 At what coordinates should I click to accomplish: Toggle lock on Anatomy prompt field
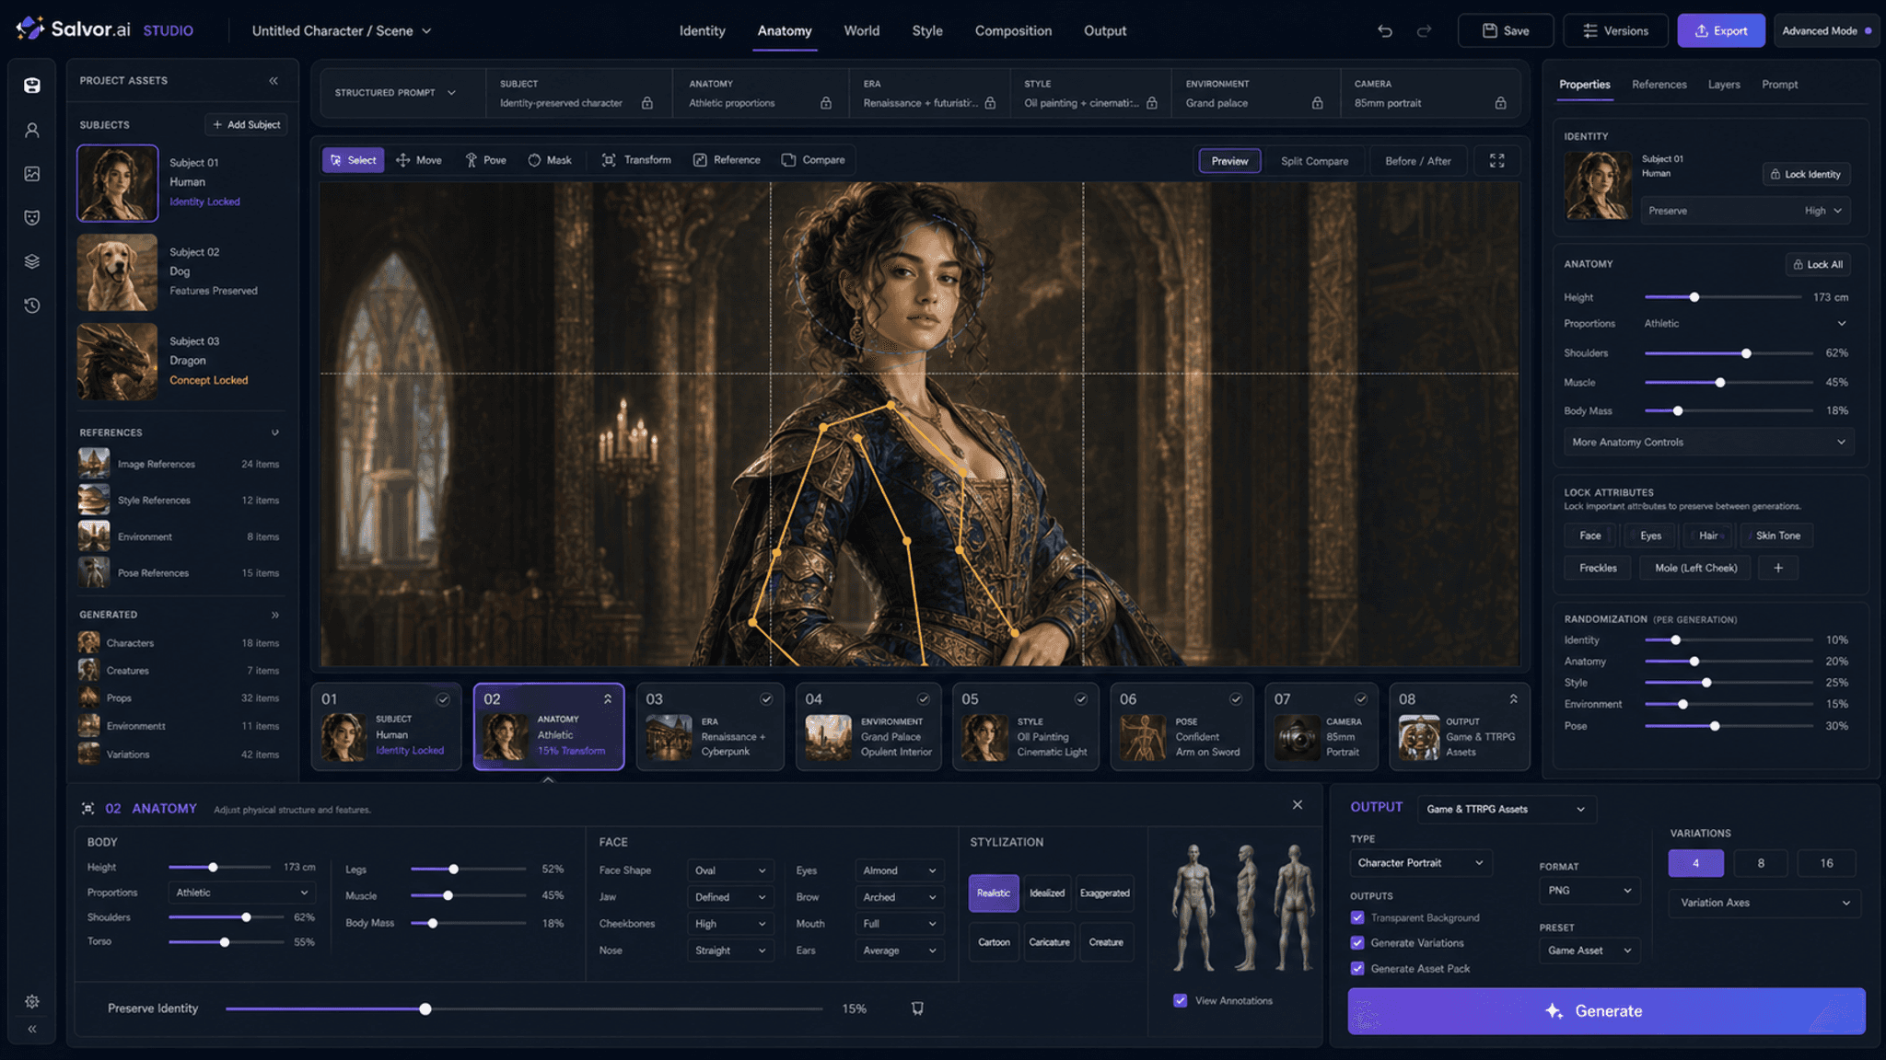pyautogui.click(x=826, y=103)
